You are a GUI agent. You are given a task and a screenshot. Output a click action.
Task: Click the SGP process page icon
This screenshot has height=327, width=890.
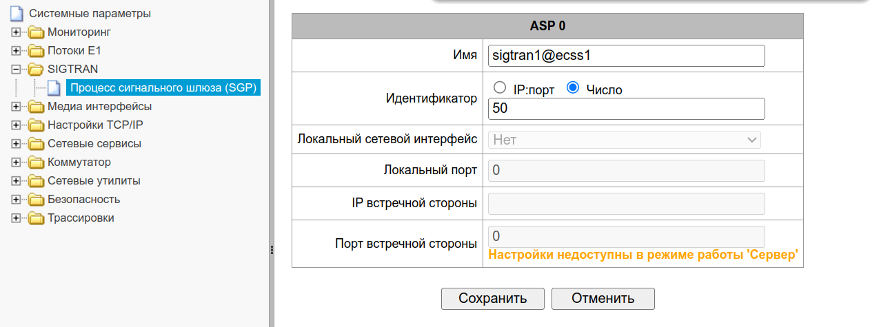click(54, 87)
